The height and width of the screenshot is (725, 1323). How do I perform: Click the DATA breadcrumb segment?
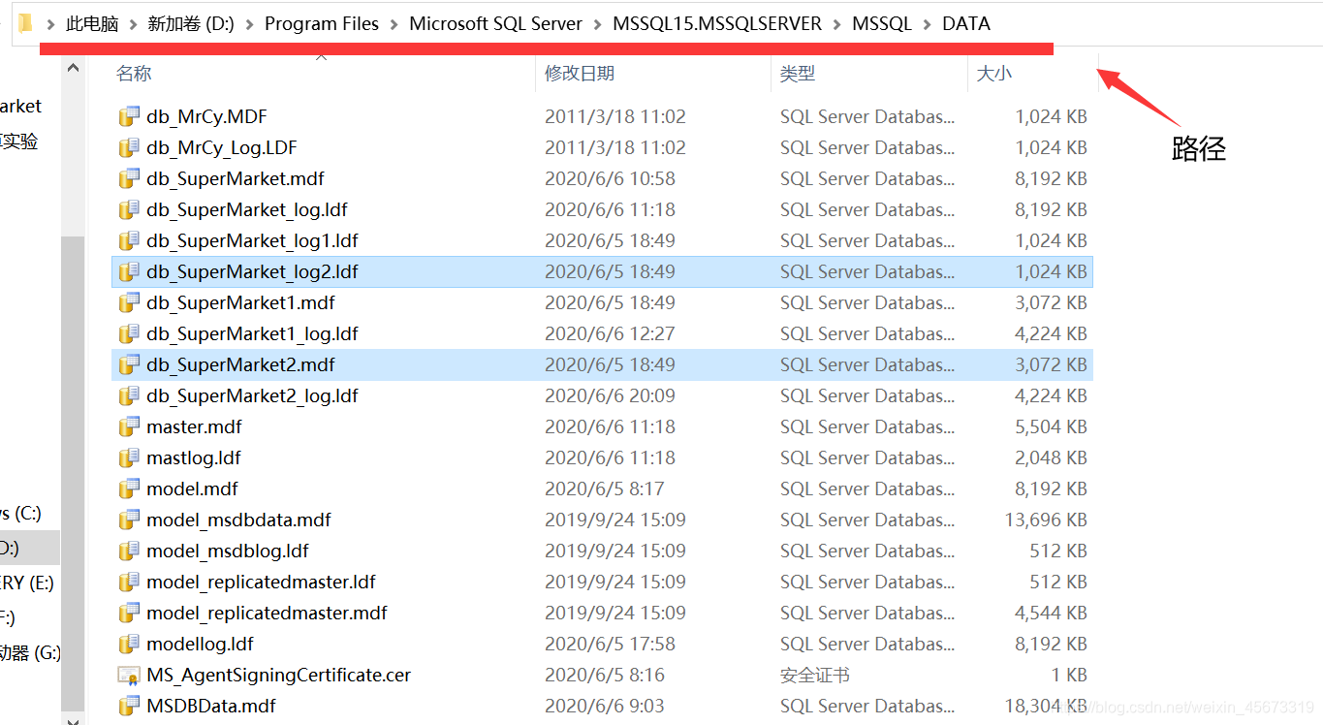point(966,23)
